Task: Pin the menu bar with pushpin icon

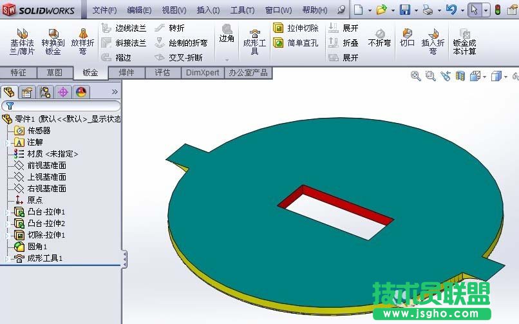Action: pyautogui.click(x=341, y=10)
